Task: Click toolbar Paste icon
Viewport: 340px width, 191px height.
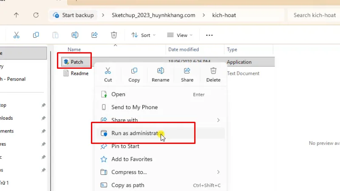Action: click(55, 35)
